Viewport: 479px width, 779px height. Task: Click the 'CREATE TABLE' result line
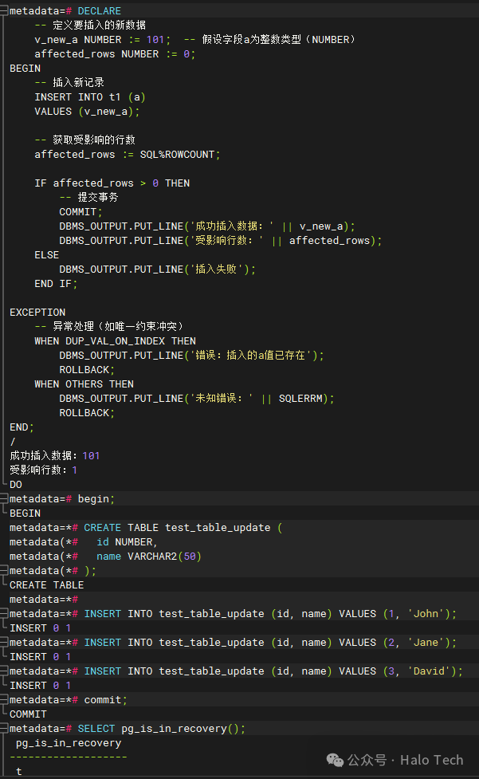pyautogui.click(x=47, y=585)
